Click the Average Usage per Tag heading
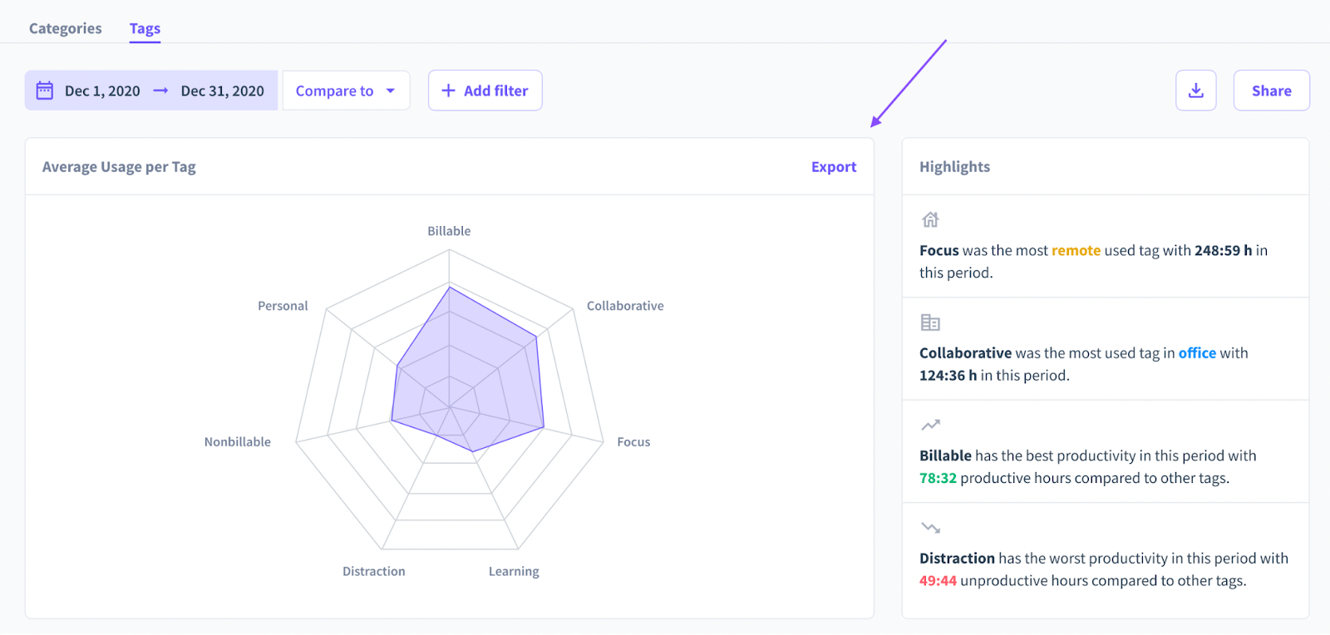The width and height of the screenshot is (1330, 635). pos(119,167)
